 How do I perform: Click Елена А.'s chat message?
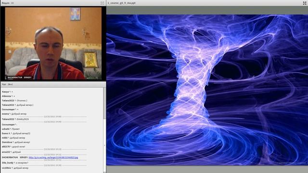[x=16, y=134]
